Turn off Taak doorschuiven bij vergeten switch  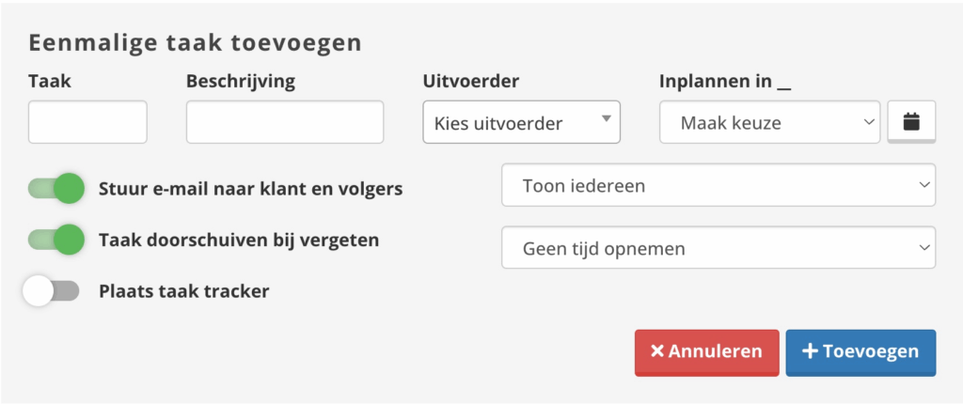point(56,240)
